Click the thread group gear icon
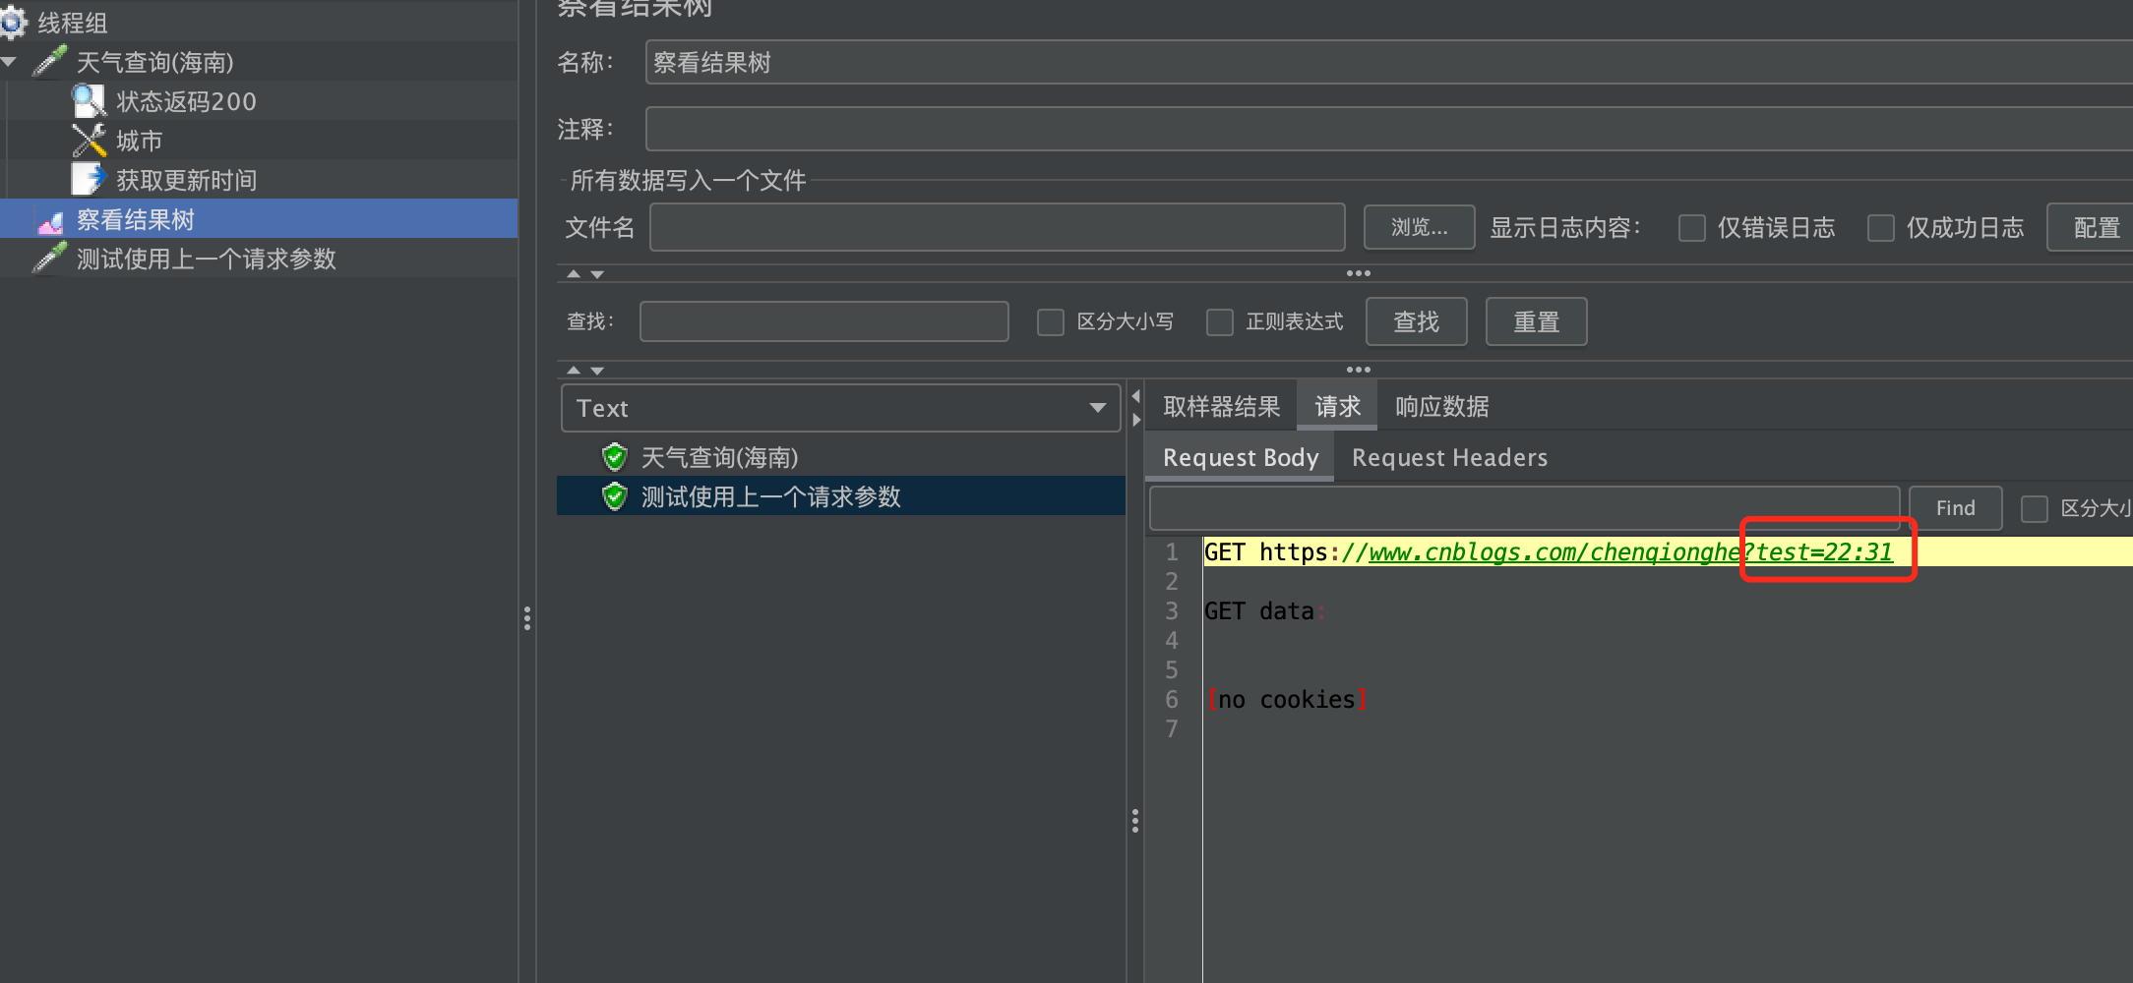2133x983 pixels. [13, 23]
